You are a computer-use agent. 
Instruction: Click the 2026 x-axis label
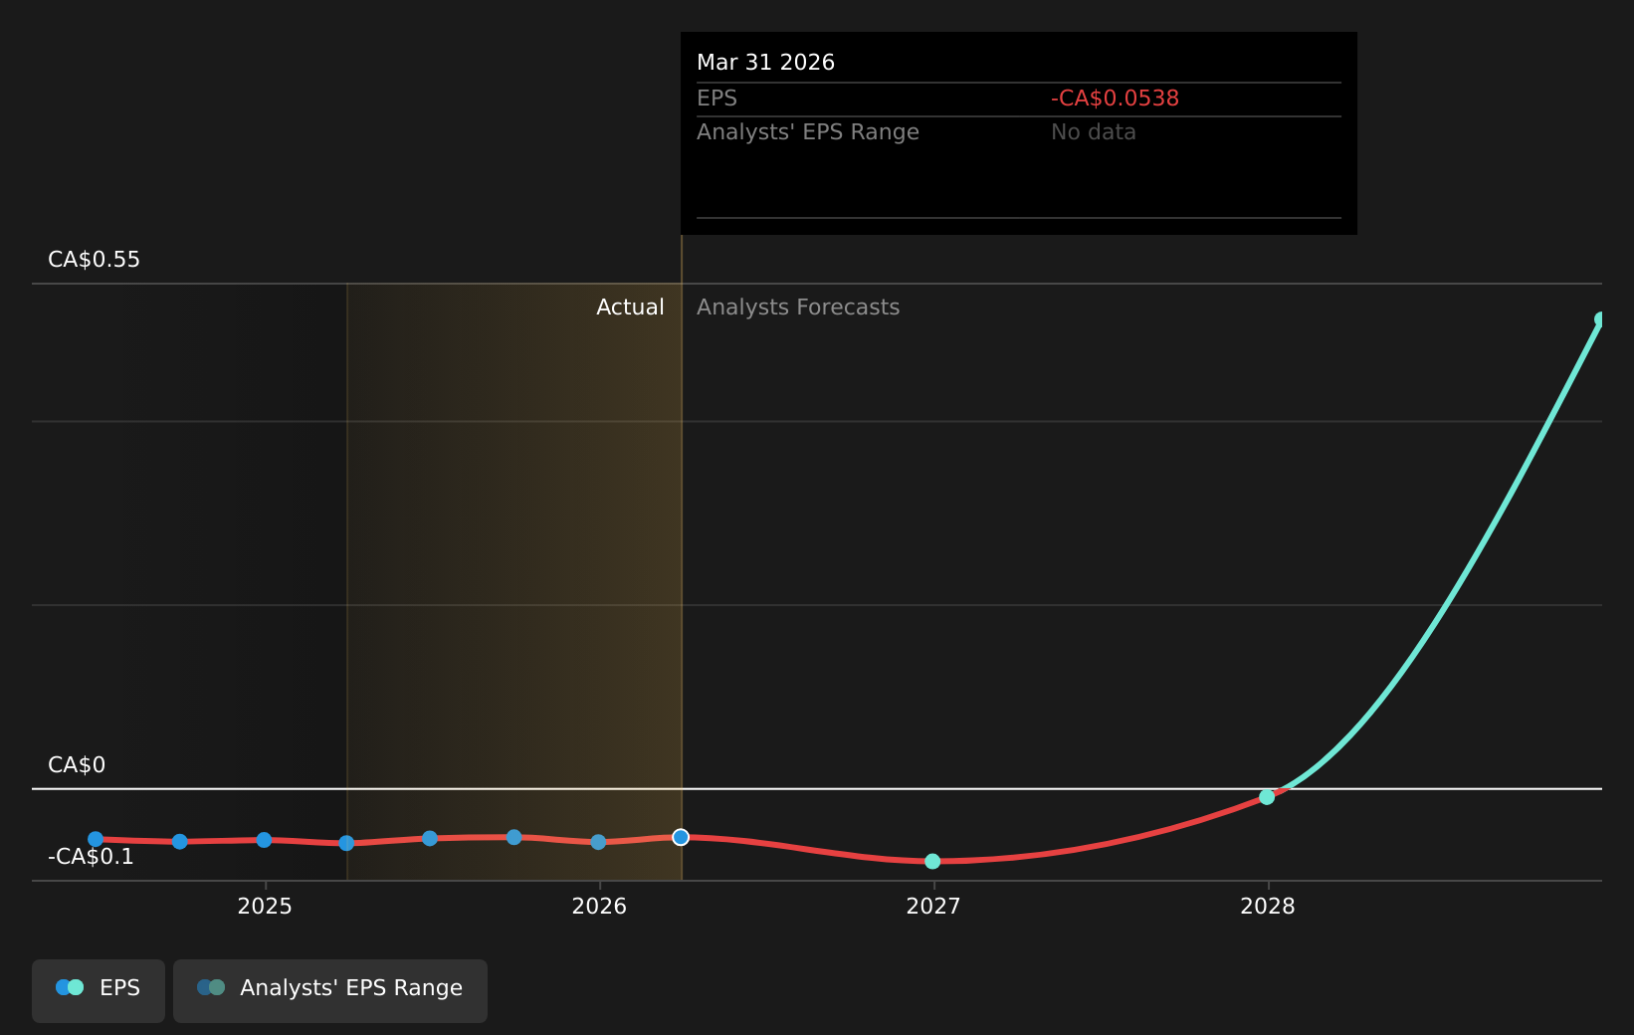(599, 907)
